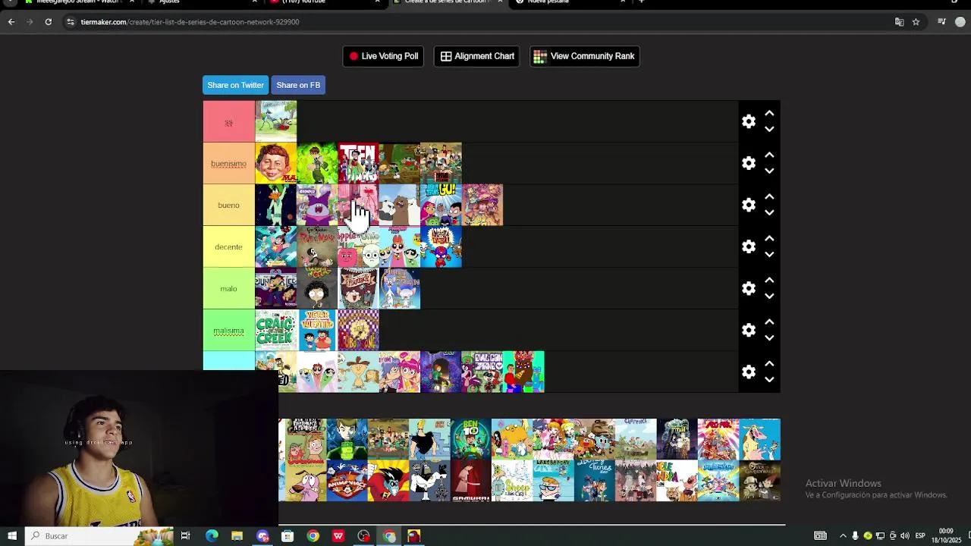
Task: Open the clock showing 00:09
Action: click(946, 535)
